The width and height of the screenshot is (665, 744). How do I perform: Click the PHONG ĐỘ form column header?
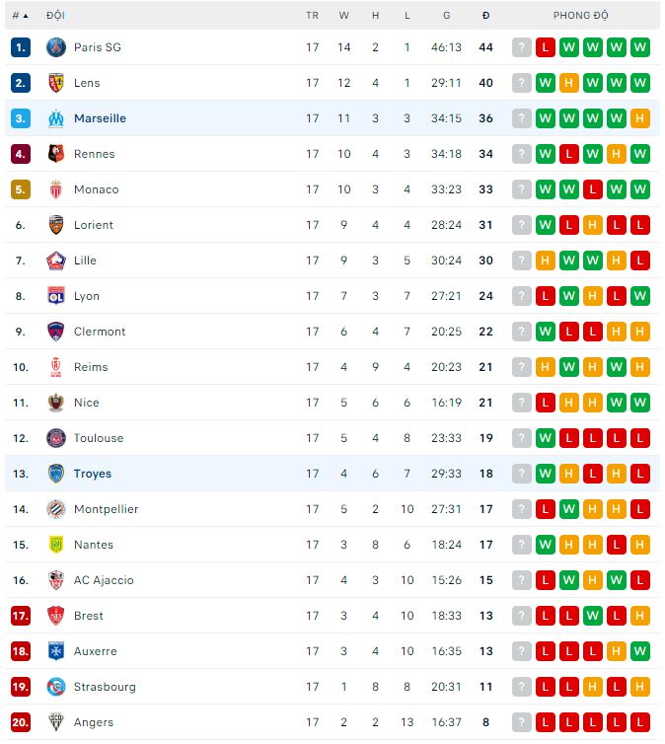580,16
